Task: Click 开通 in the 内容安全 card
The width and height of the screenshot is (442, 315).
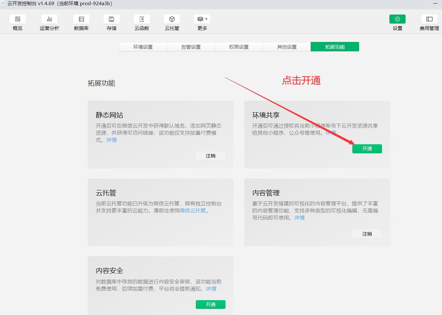Action: point(211,305)
